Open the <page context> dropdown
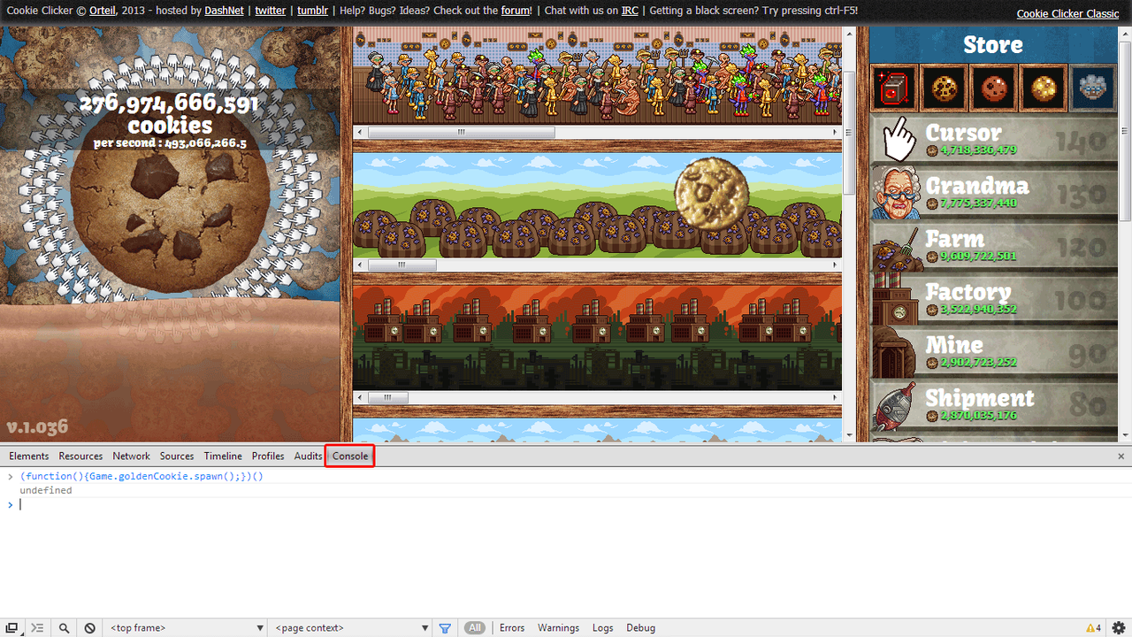This screenshot has width=1132, height=637. 351,628
